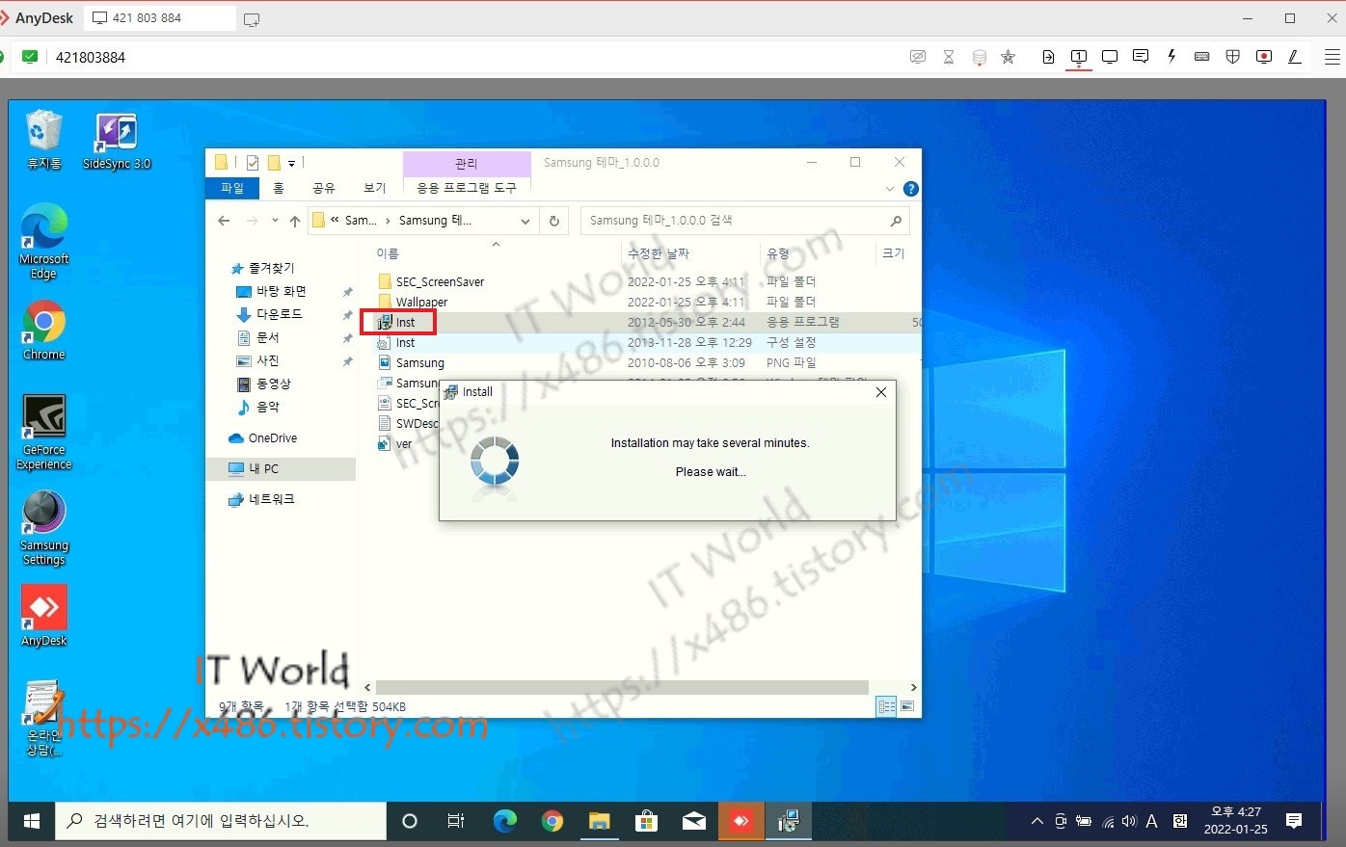Sort by 수정한 날짜 column header
The image size is (1346, 847).
coord(659,253)
